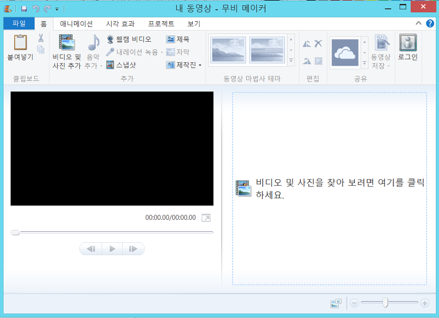Click Record narration (내레이션 녹음) microphone
The width and height of the screenshot is (439, 318).
click(132, 52)
